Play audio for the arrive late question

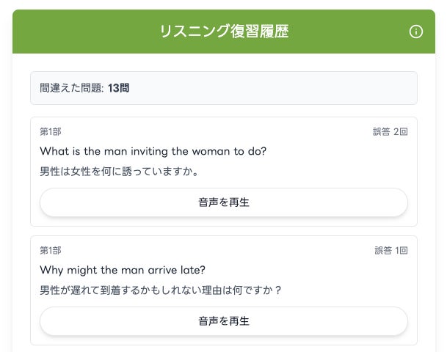tap(223, 321)
